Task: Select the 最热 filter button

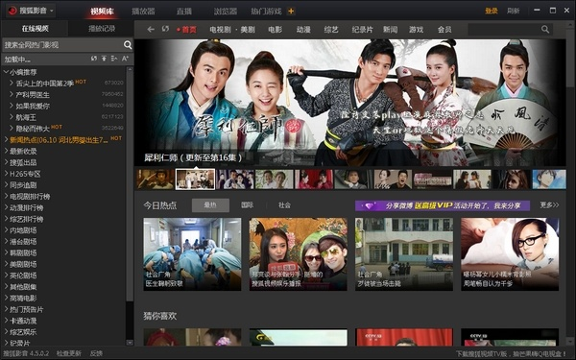Action: [x=210, y=205]
